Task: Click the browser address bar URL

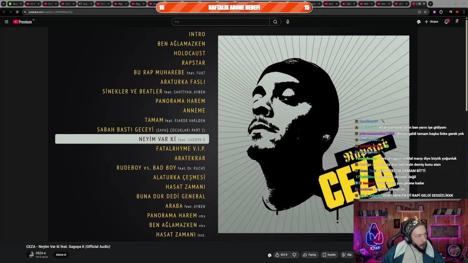Action: click(x=50, y=12)
